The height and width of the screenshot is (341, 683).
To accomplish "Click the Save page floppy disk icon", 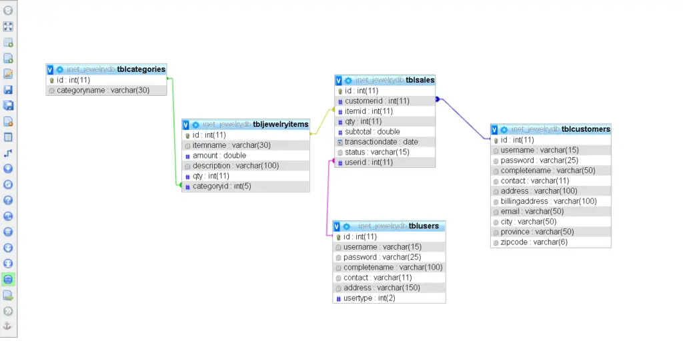I will [8, 90].
